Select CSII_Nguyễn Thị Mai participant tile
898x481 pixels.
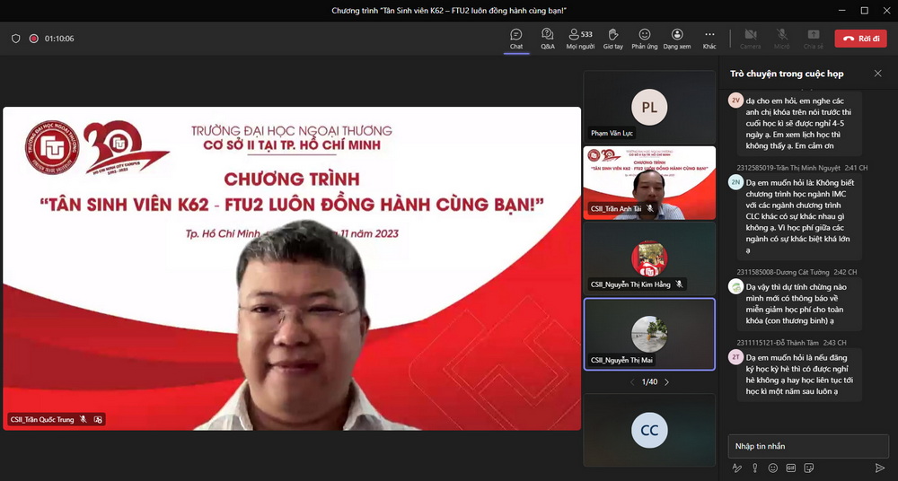coord(649,334)
